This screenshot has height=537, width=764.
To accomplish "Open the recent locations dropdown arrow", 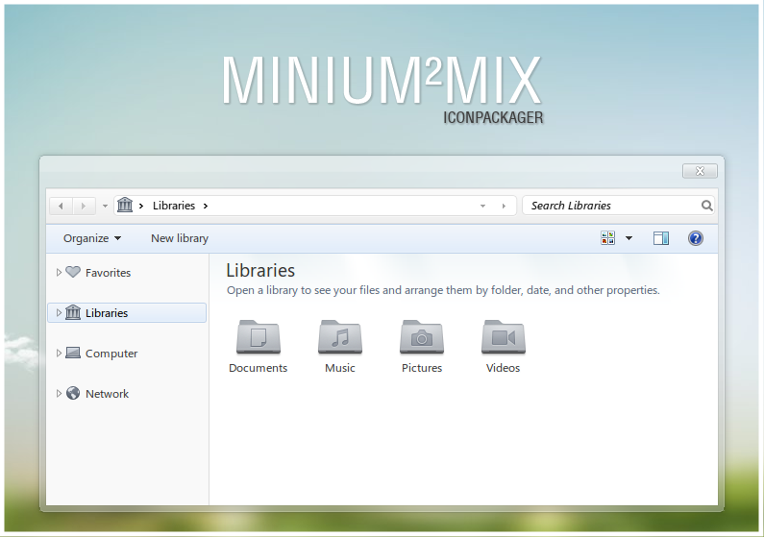I will [105, 206].
